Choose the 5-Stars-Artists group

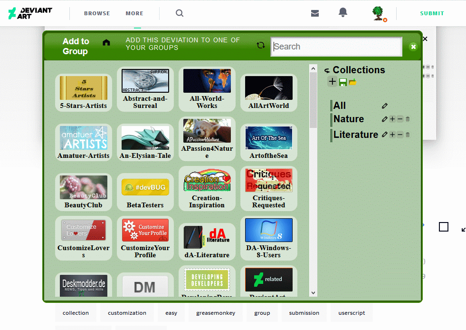84,93
